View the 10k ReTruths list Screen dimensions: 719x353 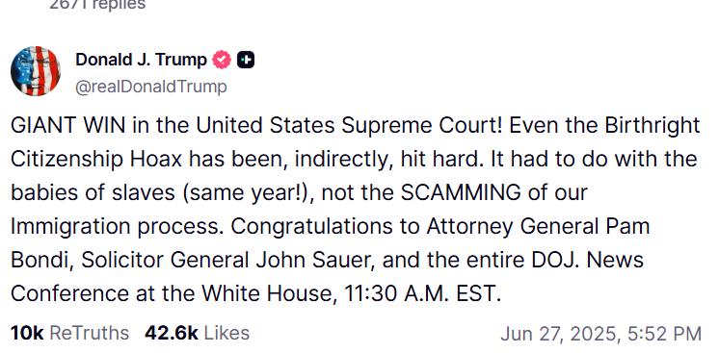69,333
